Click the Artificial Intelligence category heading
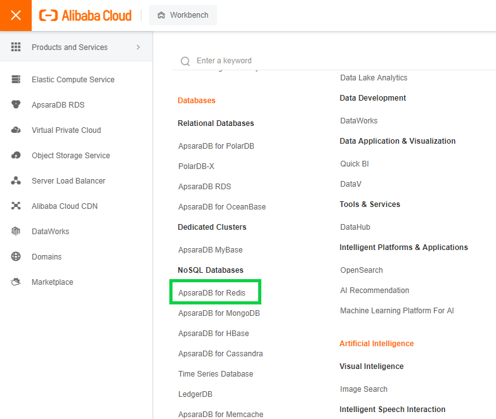Viewport: 496px width, 419px height. click(377, 344)
